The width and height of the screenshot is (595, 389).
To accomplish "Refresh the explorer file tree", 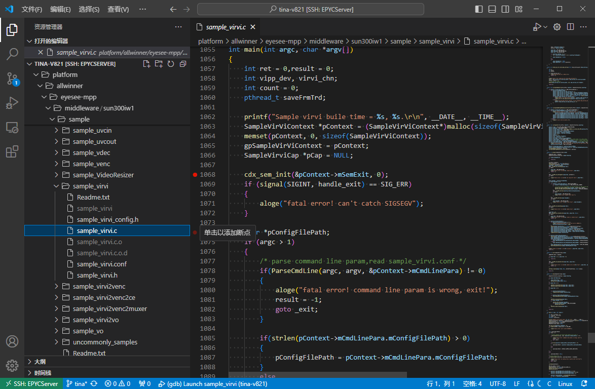I will click(x=171, y=64).
